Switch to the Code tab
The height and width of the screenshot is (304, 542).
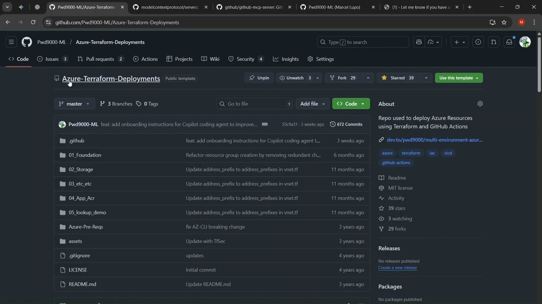point(19,59)
